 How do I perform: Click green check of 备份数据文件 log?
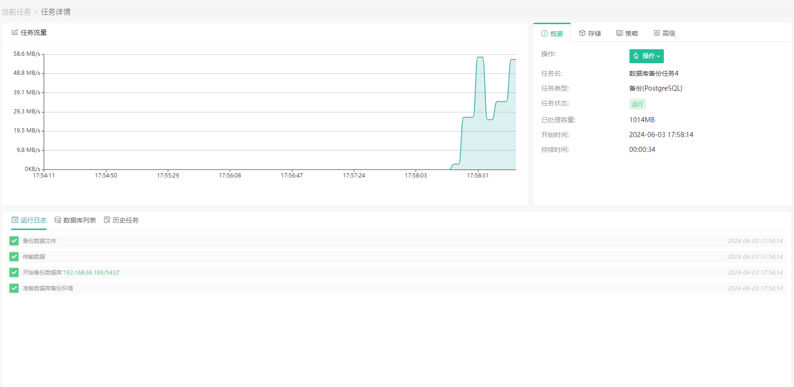pyautogui.click(x=14, y=241)
